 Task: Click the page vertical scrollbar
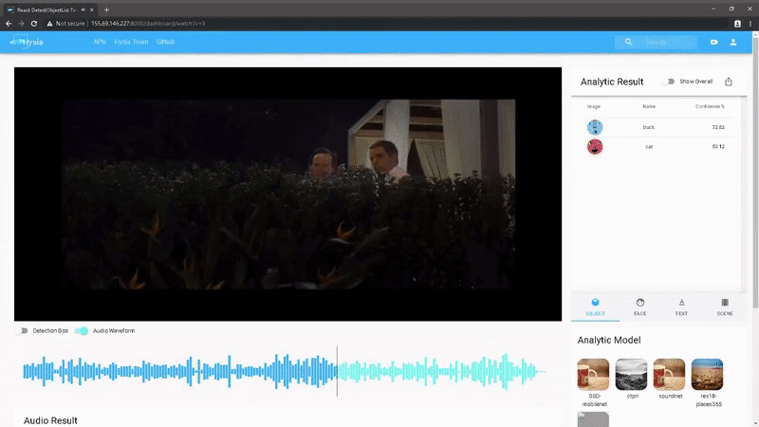coord(755,172)
